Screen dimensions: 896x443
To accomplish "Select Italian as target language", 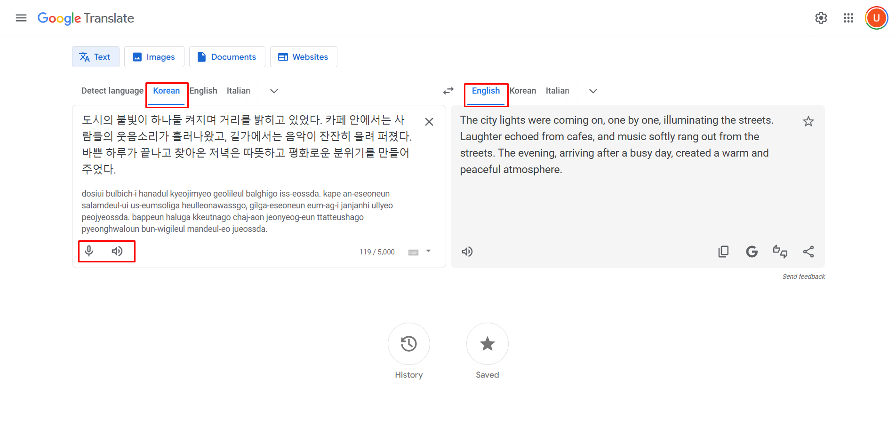I will (558, 91).
